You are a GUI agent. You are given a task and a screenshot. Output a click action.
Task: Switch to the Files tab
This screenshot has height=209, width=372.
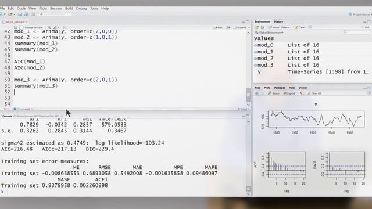257,88
